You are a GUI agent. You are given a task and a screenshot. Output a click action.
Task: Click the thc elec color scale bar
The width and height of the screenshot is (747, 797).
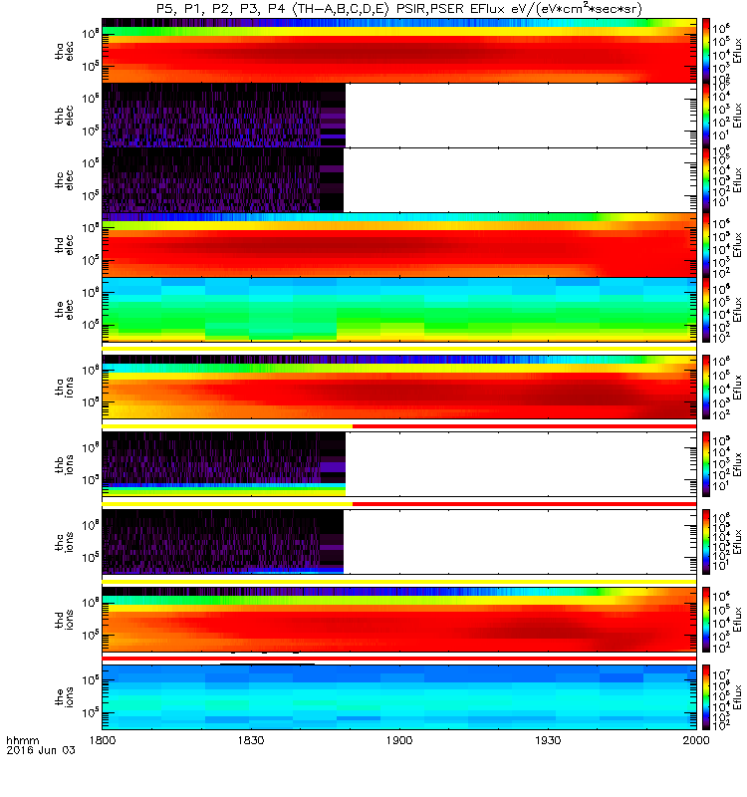click(706, 180)
